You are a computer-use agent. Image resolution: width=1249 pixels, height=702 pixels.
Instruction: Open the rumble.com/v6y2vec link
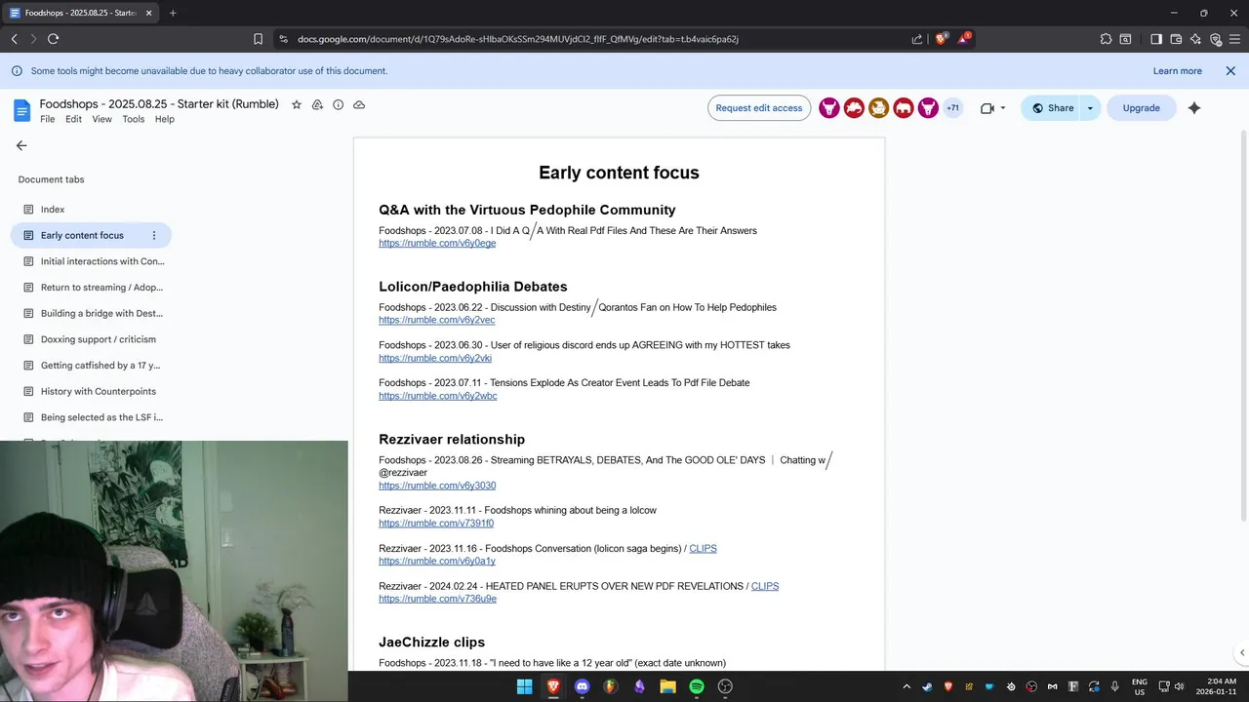[x=436, y=320]
